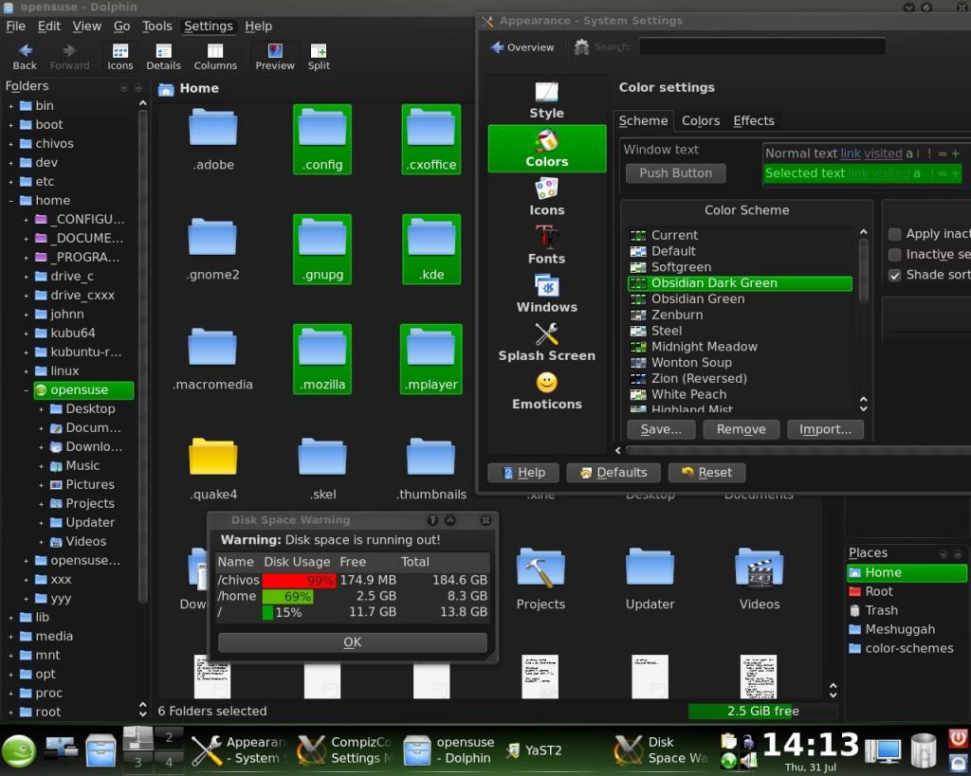Enable the Apply inactive checkbox
Image resolution: width=971 pixels, height=776 pixels.
point(894,234)
